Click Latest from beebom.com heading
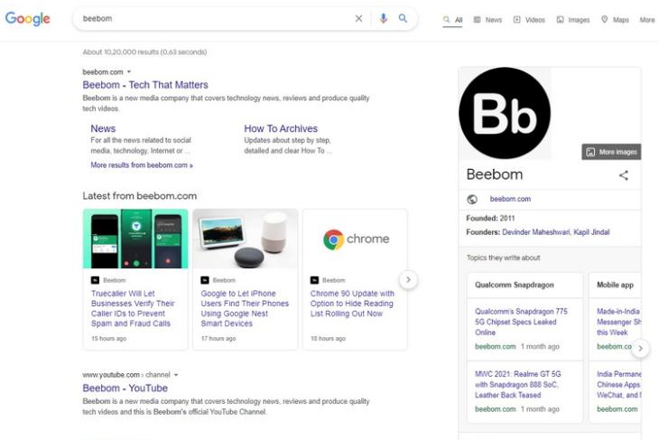 click(140, 196)
